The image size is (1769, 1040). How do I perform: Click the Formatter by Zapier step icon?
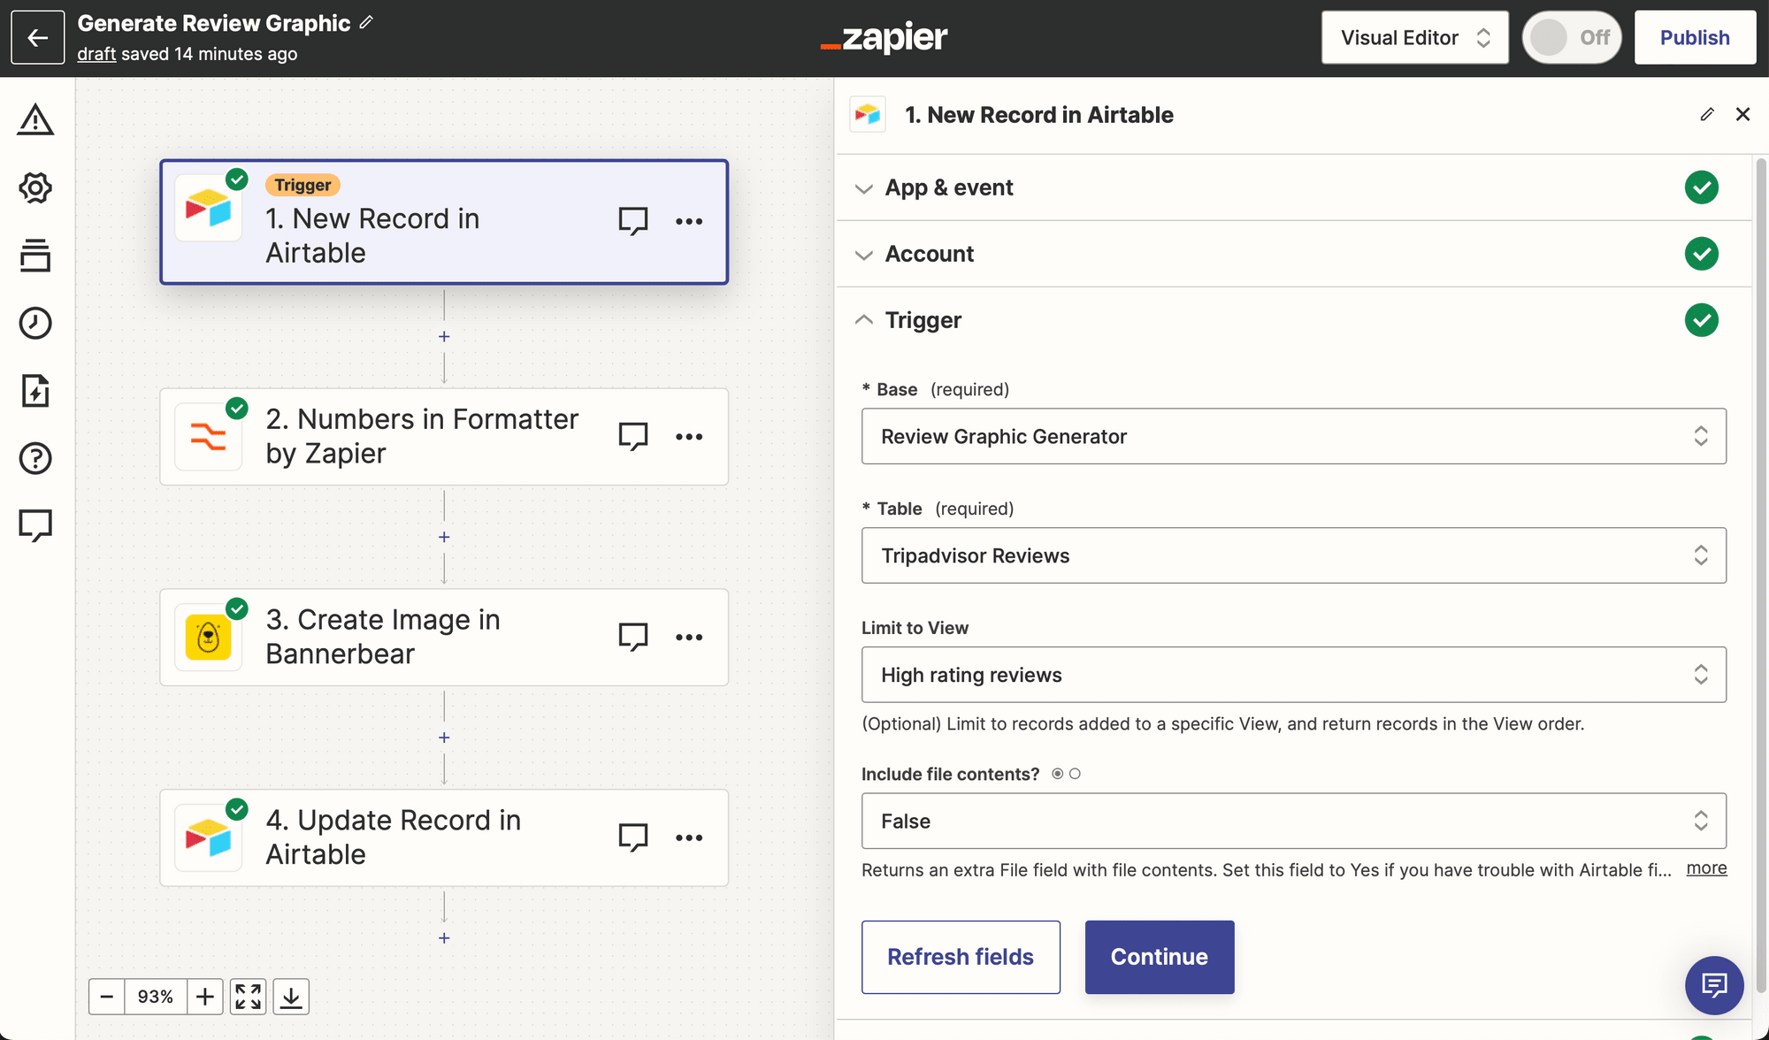(x=210, y=436)
